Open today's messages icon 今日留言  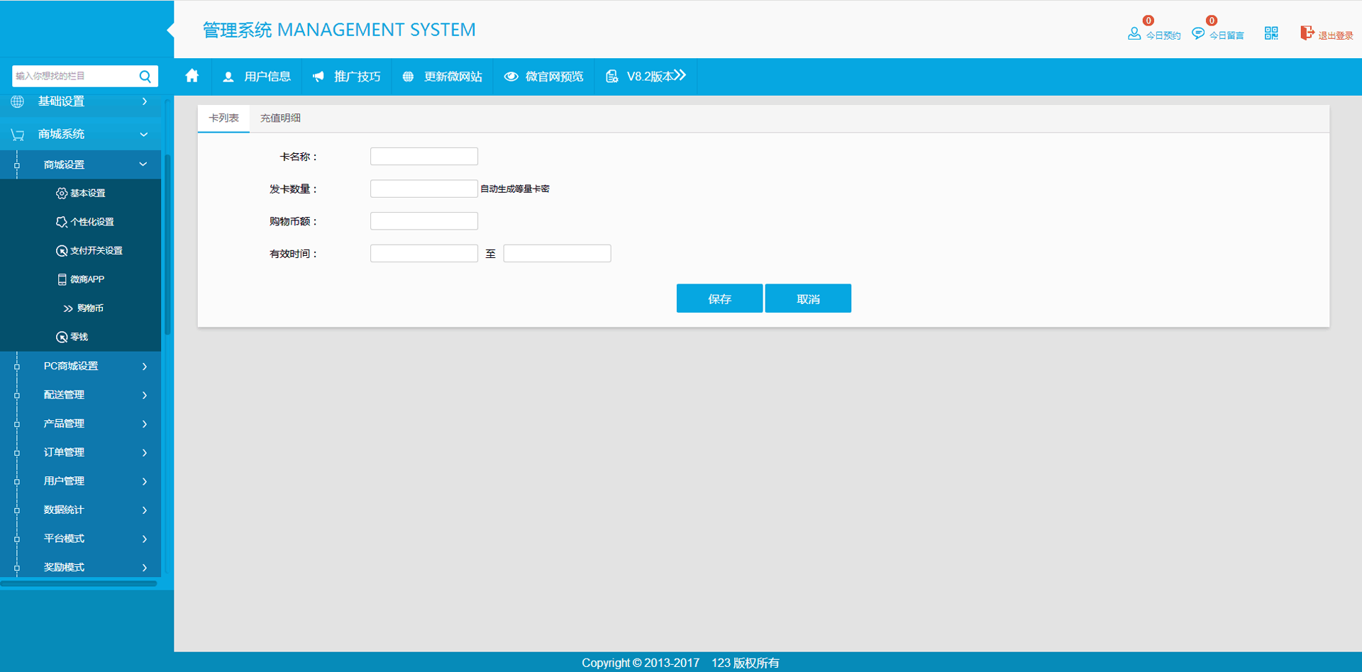coord(1198,33)
